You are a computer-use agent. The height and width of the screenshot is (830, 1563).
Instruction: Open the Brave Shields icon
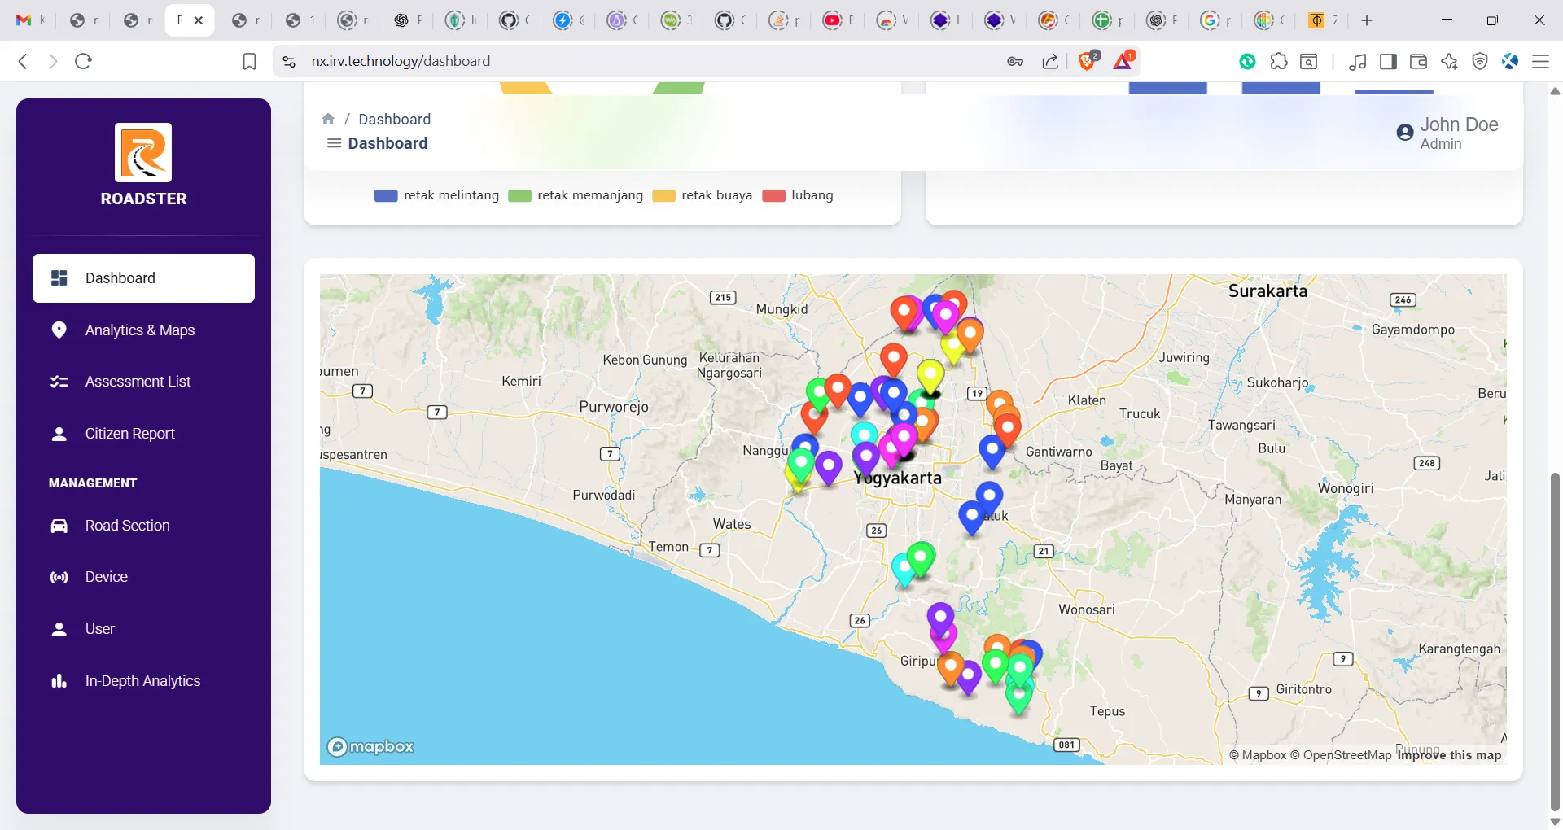click(1087, 60)
